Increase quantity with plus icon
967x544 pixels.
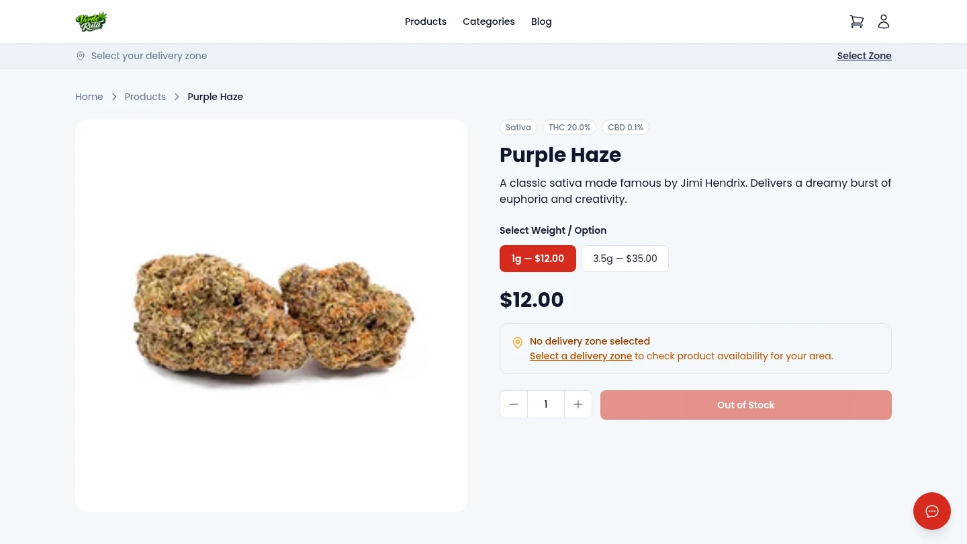(x=578, y=404)
